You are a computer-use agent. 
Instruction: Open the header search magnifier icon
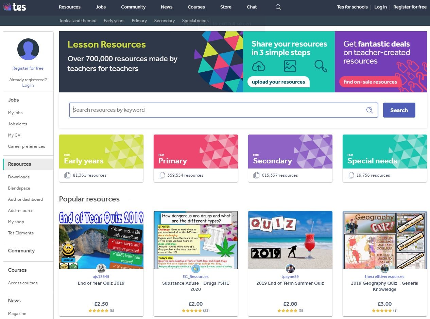point(278,7)
